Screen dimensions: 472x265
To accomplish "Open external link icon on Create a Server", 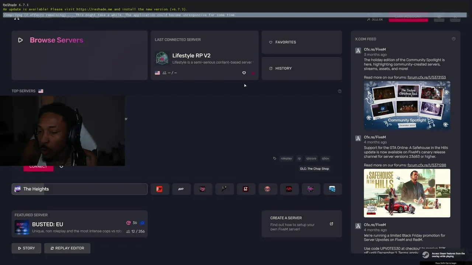I will (331, 224).
